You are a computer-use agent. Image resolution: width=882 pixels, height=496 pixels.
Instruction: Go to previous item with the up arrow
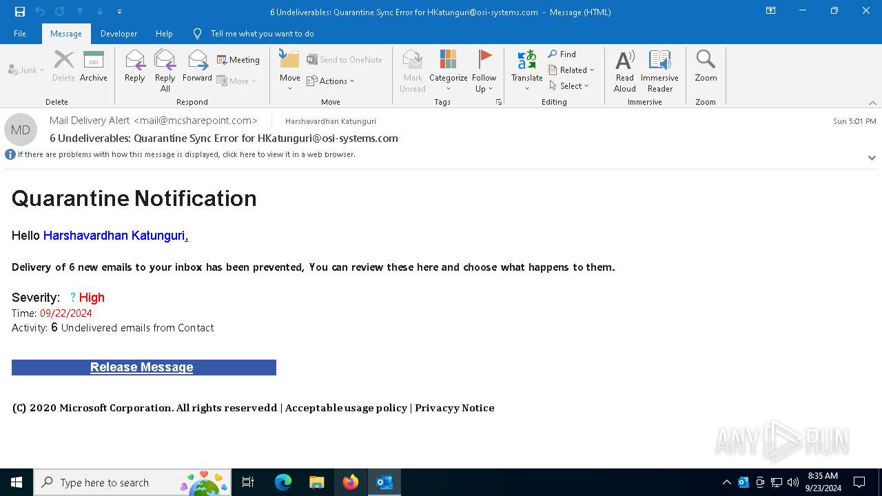point(80,12)
